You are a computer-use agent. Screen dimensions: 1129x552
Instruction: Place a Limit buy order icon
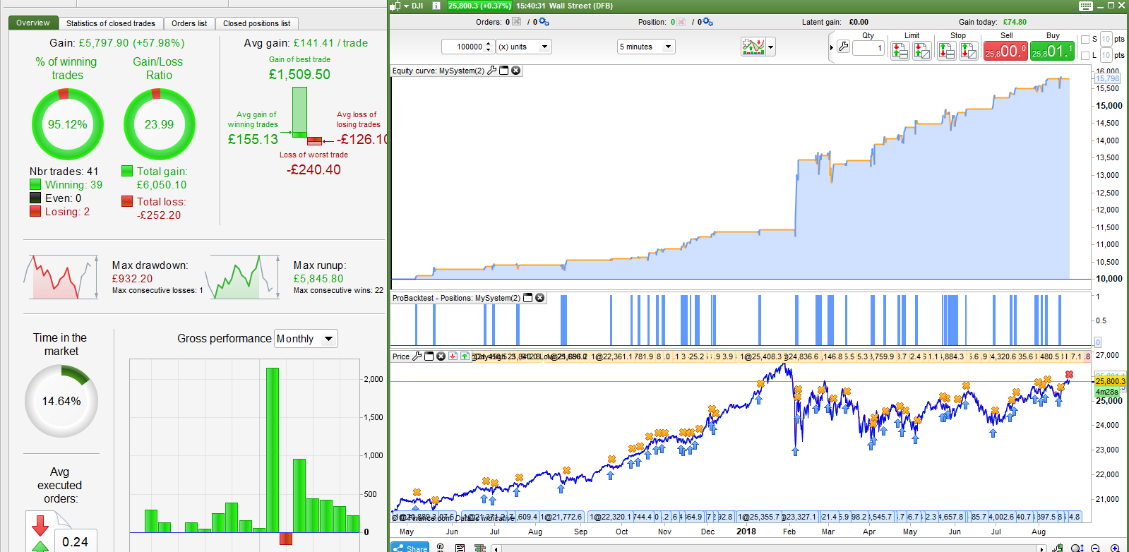pos(922,50)
